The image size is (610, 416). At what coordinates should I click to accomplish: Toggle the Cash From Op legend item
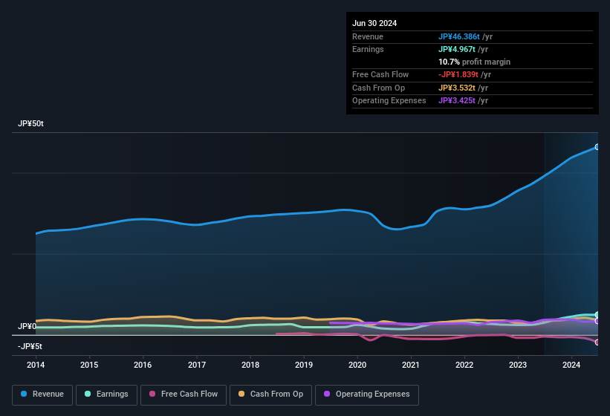[x=270, y=394]
